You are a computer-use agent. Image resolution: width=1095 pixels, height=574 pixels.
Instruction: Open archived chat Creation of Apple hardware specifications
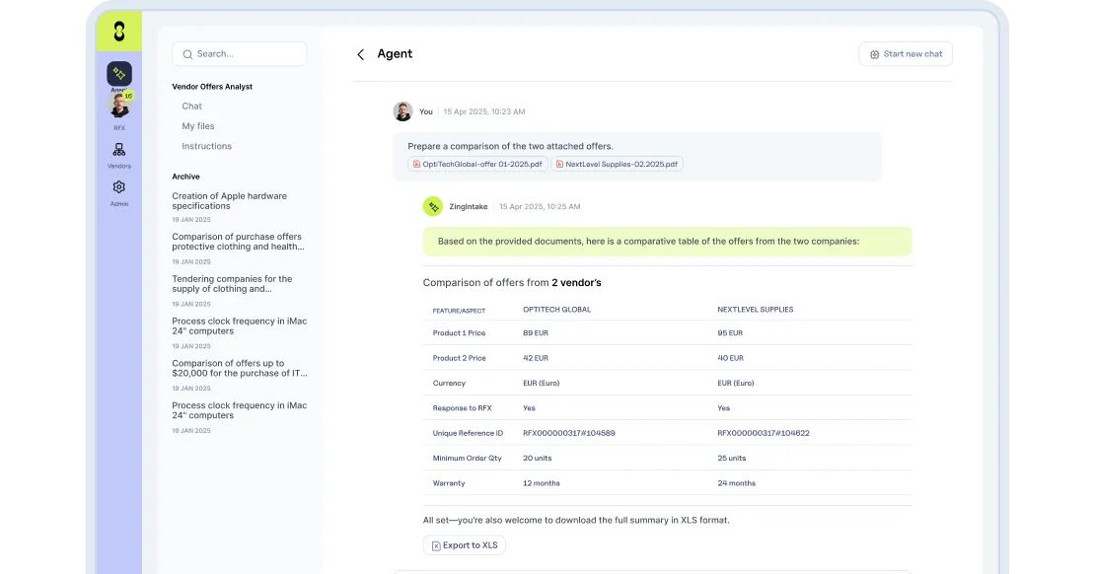[230, 201]
